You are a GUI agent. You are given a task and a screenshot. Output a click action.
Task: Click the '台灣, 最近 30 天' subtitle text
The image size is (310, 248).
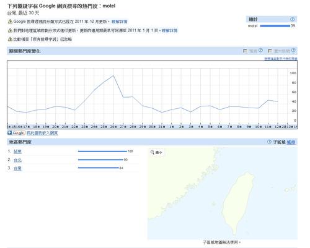coord(23,13)
